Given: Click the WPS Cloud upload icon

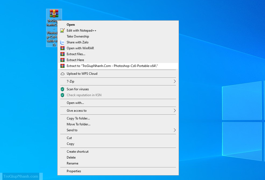Looking at the screenshot, I should coord(62,74).
